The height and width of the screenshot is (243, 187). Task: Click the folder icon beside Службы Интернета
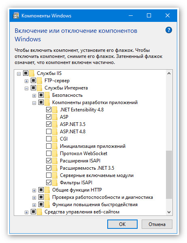(x=40, y=88)
